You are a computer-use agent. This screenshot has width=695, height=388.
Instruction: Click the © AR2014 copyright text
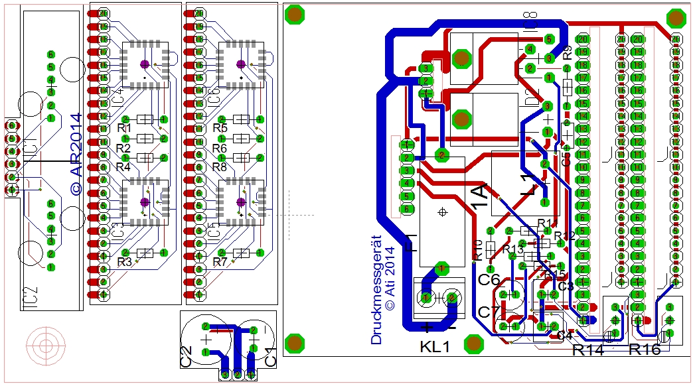click(75, 153)
